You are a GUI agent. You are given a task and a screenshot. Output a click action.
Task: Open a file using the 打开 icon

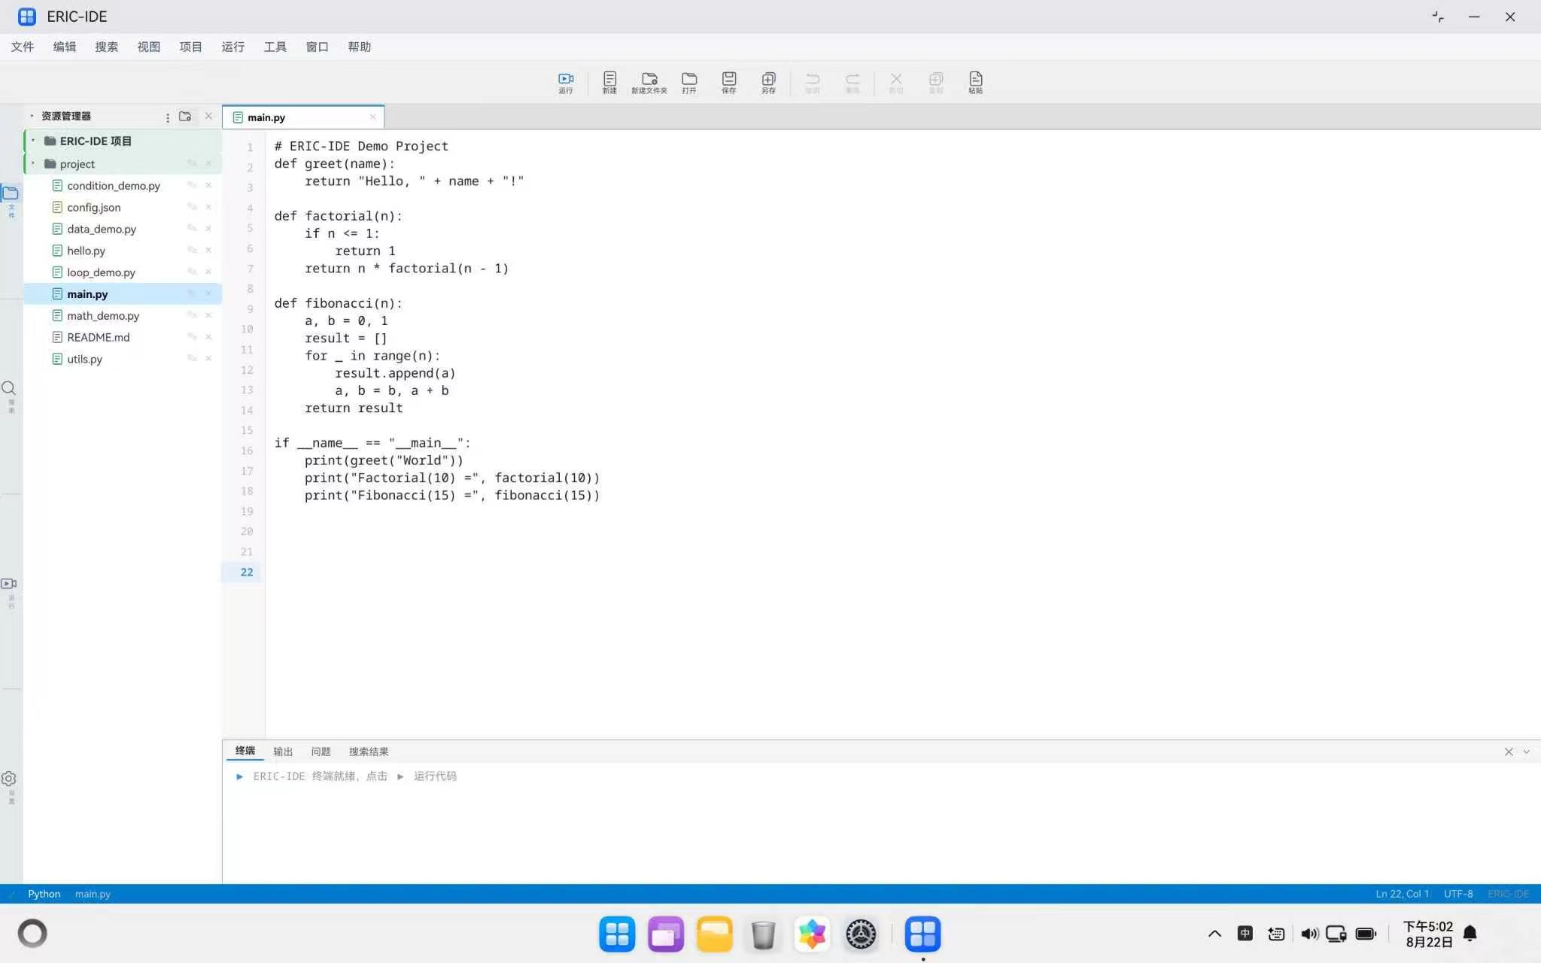point(689,82)
